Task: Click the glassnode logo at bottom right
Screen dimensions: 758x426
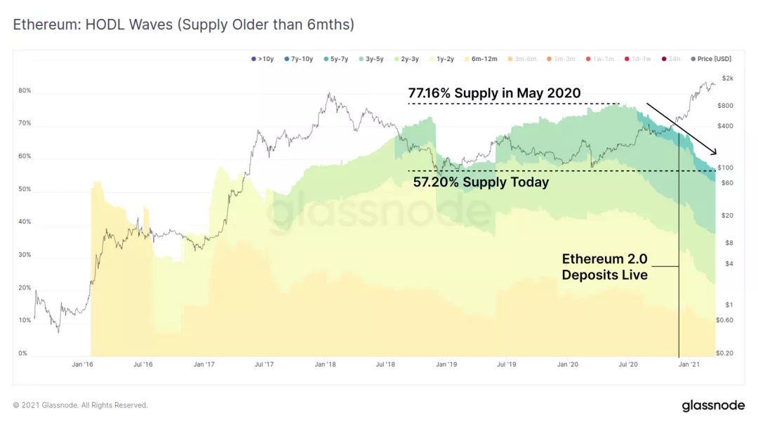Action: 714,405
